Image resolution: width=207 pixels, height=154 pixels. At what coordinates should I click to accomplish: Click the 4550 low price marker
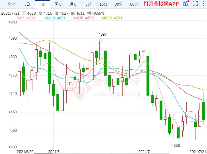click(176, 145)
